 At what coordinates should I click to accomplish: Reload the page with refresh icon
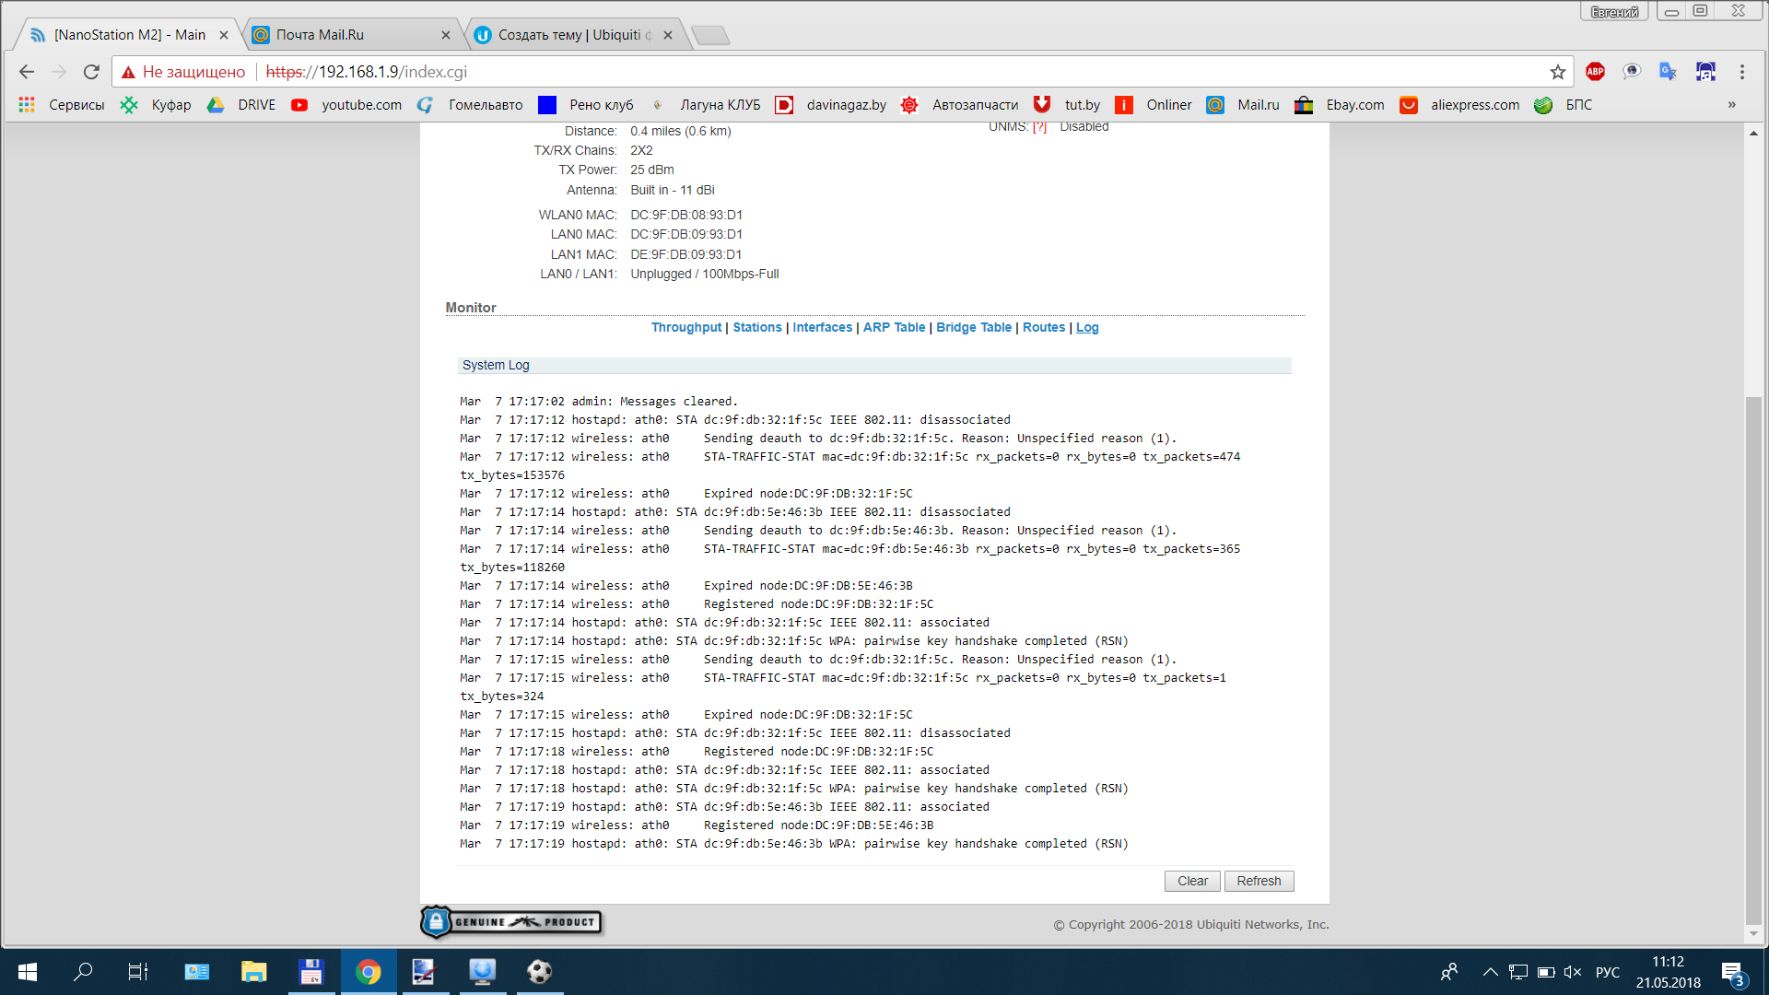(x=91, y=72)
